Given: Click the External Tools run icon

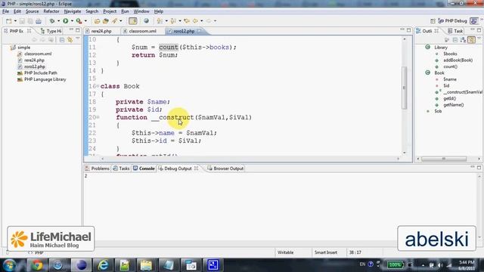Looking at the screenshot, I should click(79, 21).
